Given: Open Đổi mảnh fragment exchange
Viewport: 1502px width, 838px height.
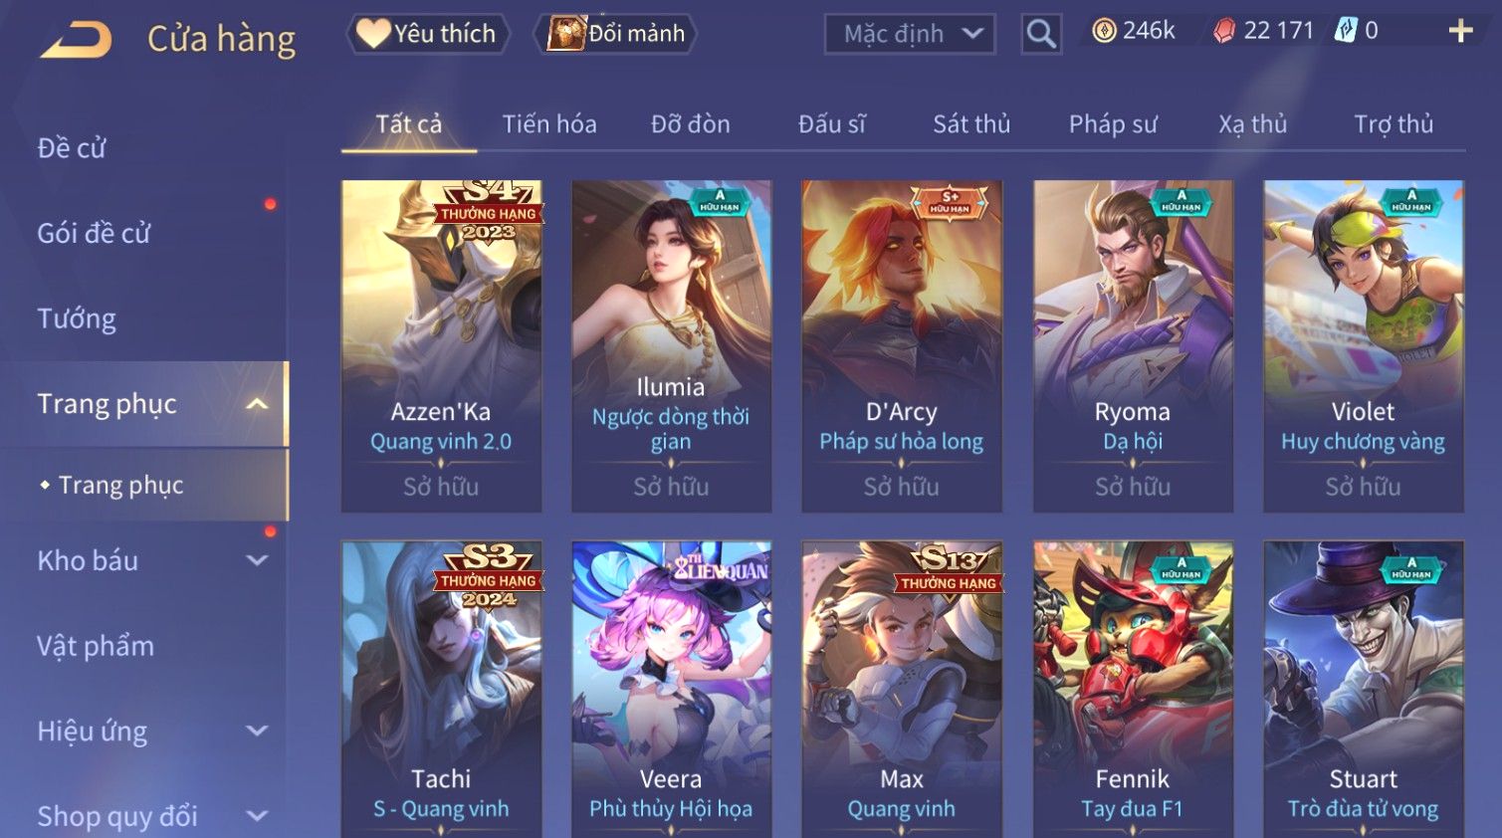Looking at the screenshot, I should point(615,34).
